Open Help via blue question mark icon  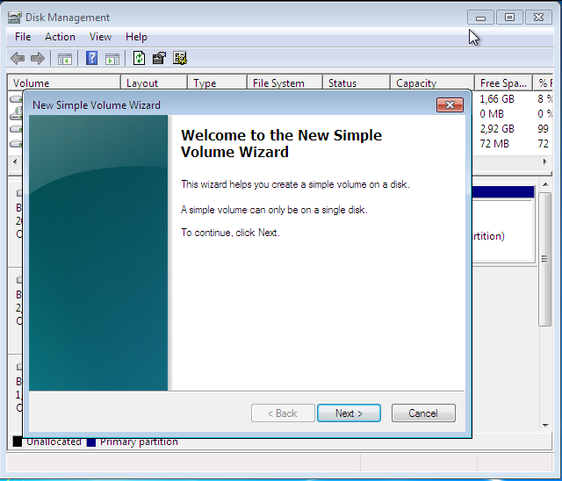pyautogui.click(x=91, y=59)
